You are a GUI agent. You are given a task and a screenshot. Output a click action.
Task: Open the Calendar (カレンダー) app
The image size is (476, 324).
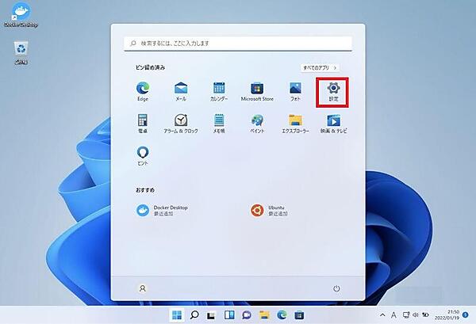(x=219, y=92)
